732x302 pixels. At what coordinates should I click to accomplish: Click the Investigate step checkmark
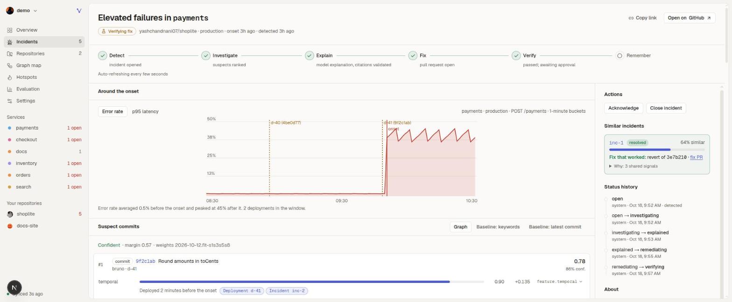pyautogui.click(x=206, y=55)
